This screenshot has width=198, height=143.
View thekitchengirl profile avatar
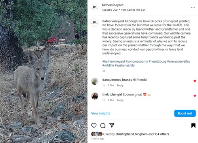click(x=95, y=96)
